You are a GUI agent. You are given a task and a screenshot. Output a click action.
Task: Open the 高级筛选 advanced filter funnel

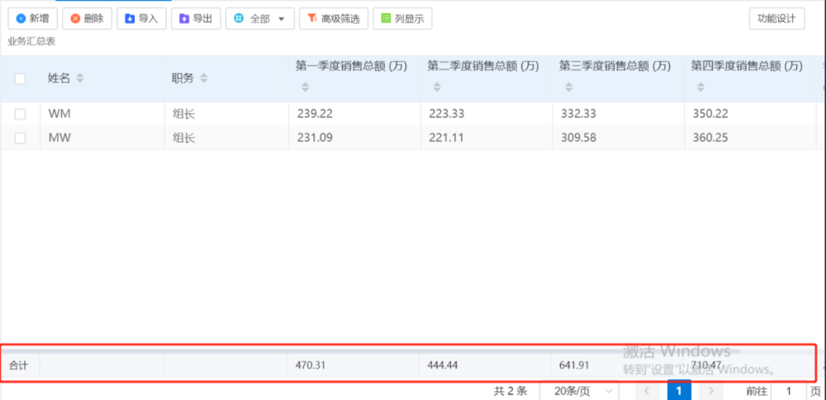pyautogui.click(x=333, y=18)
